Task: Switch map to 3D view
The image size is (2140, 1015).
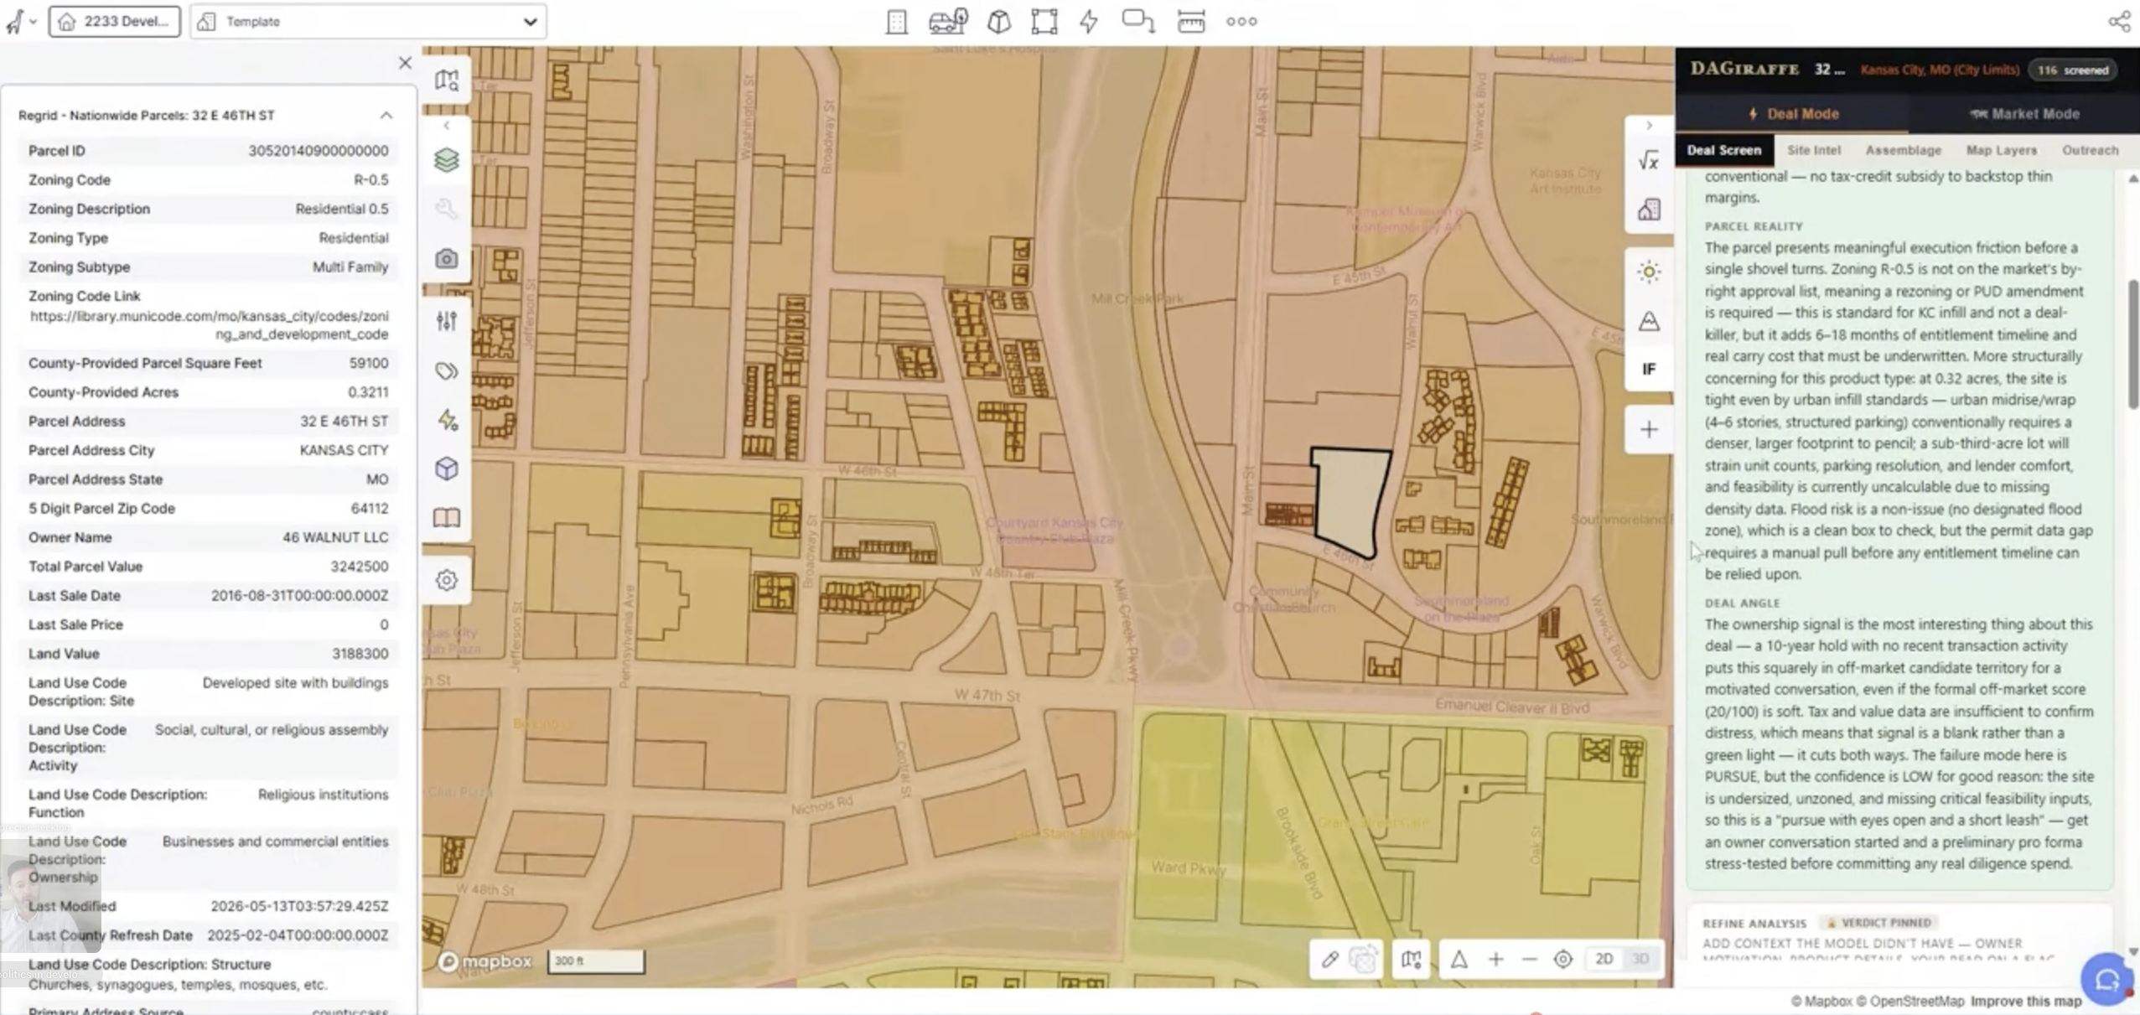Action: tap(1641, 960)
